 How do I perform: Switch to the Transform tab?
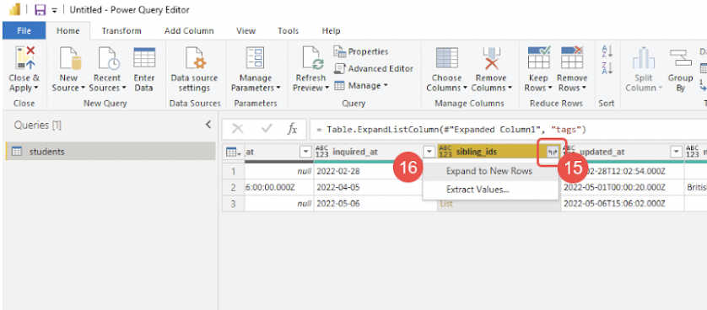(121, 31)
